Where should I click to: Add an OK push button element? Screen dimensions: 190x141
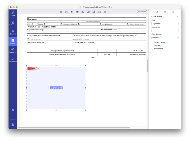click(88, 12)
